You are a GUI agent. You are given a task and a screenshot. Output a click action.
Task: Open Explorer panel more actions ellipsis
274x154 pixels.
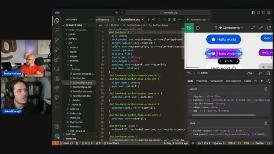(91, 20)
